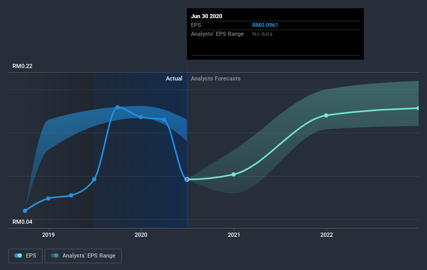Image resolution: width=427 pixels, height=270 pixels.
Task: Click the RM0.04 y-axis label
Action: coord(23,222)
